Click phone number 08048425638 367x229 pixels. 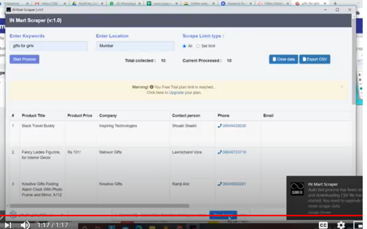pos(234,126)
